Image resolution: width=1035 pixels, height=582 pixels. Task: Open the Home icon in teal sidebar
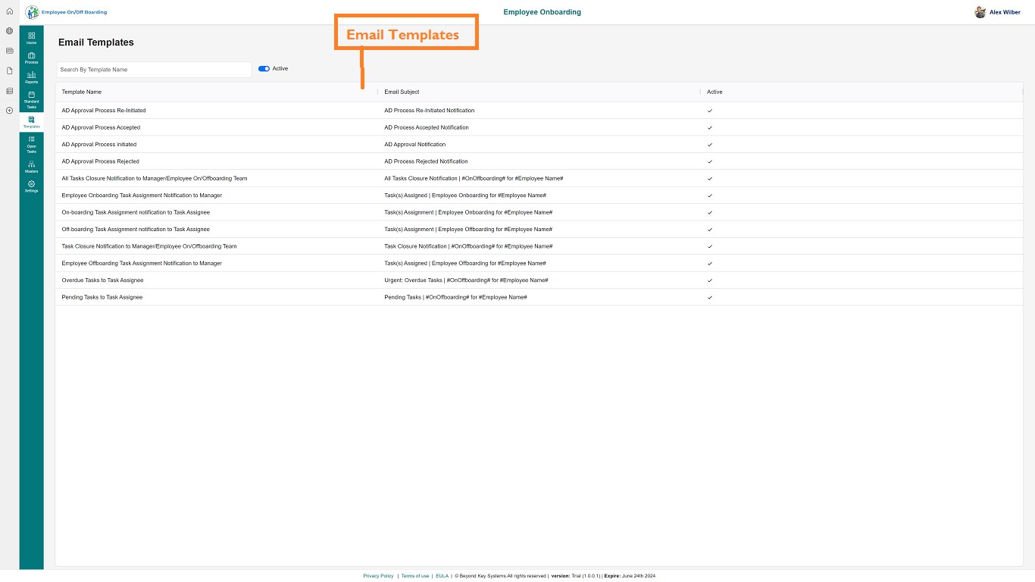pyautogui.click(x=31, y=37)
